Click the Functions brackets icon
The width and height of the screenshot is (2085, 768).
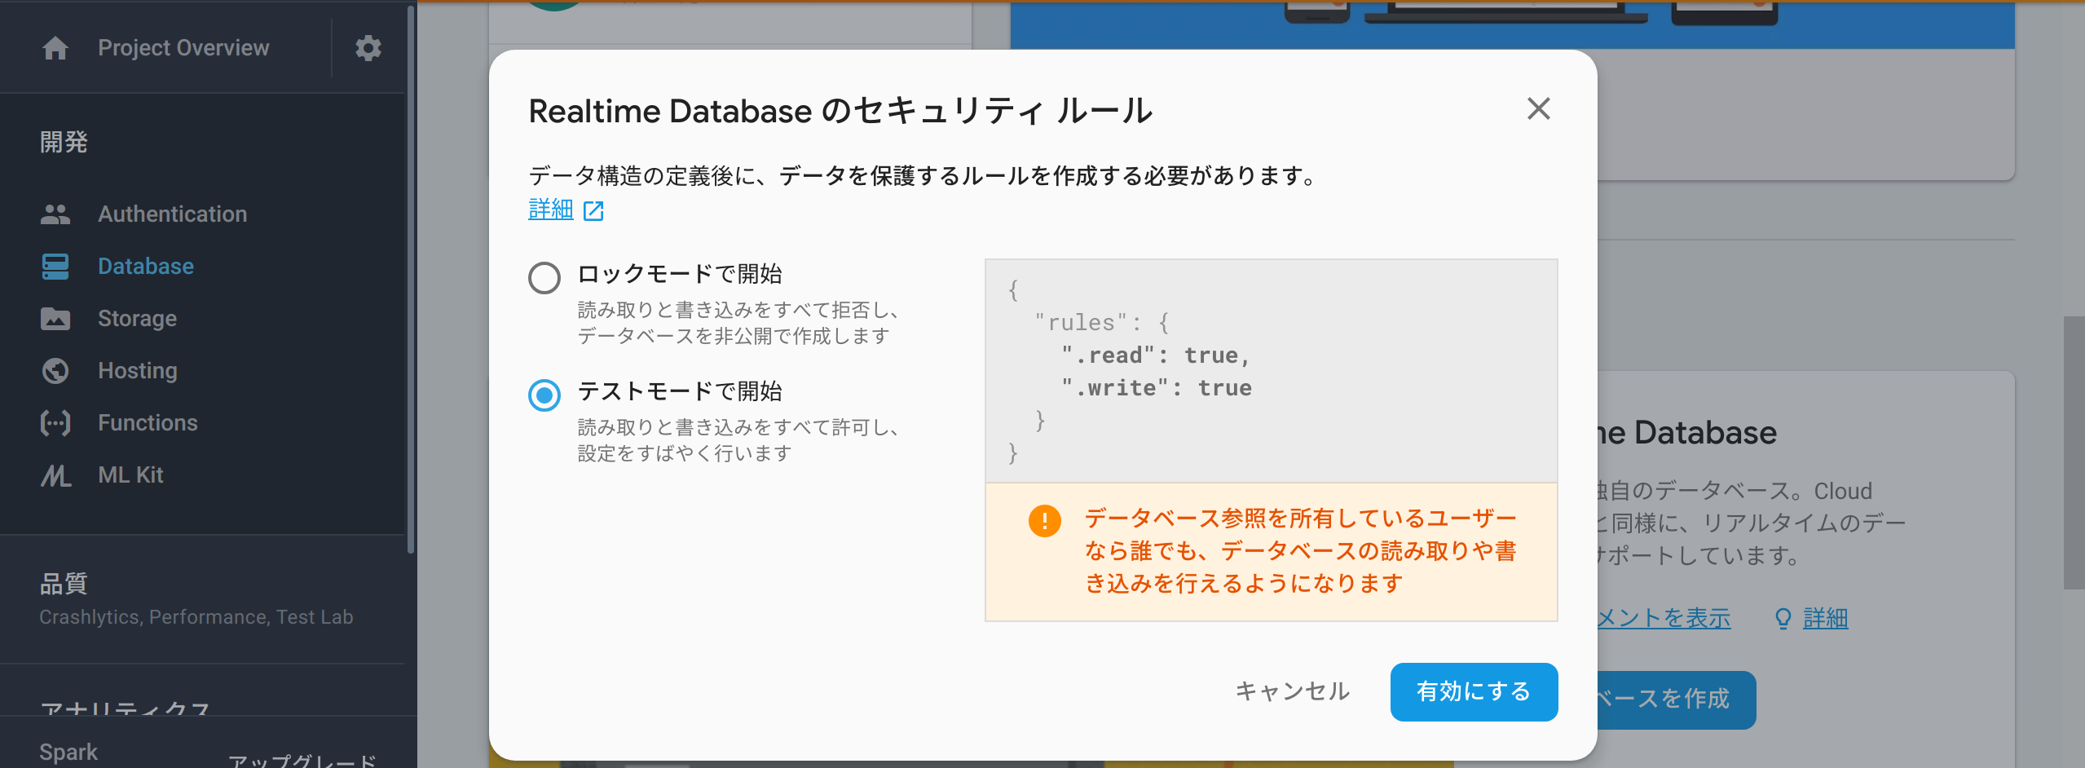[x=55, y=423]
